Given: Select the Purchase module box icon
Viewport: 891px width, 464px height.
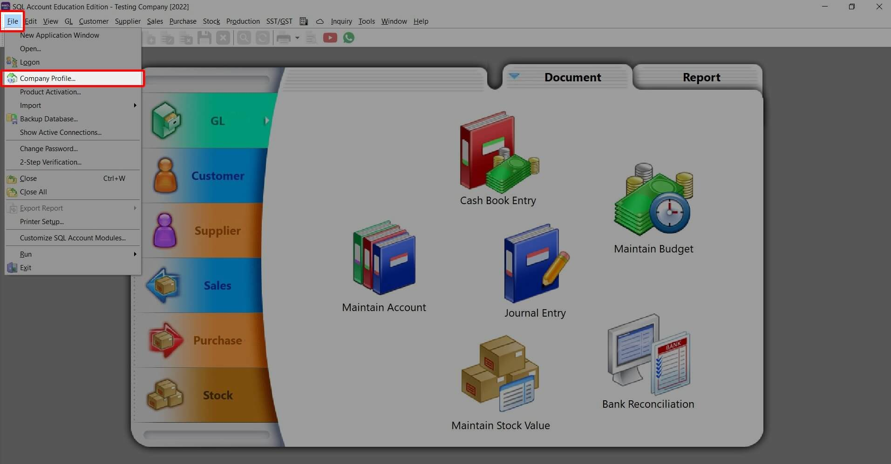Looking at the screenshot, I should click(x=165, y=340).
